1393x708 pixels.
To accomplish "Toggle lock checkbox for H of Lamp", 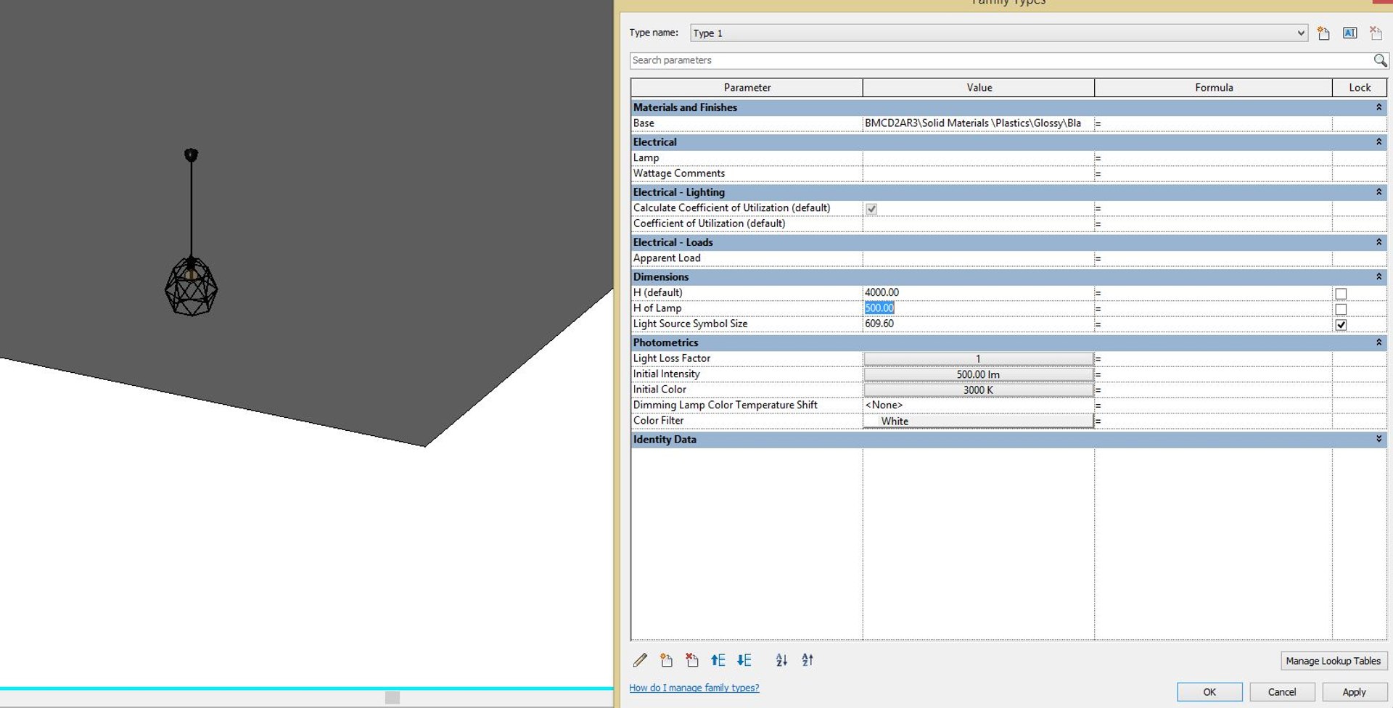I will pos(1341,309).
